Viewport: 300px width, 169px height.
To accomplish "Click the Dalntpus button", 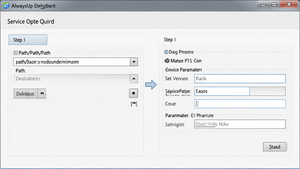I will tap(25, 94).
